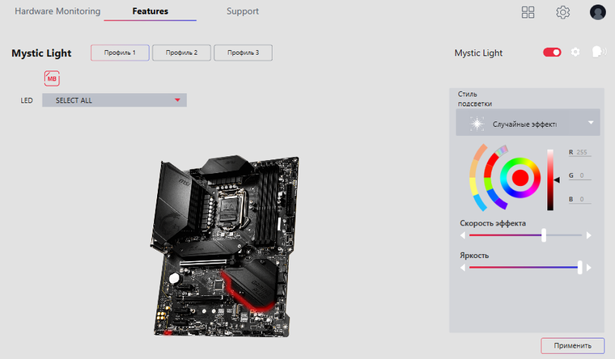Click the voice control head icon
This screenshot has height=359, width=615.
599,52
